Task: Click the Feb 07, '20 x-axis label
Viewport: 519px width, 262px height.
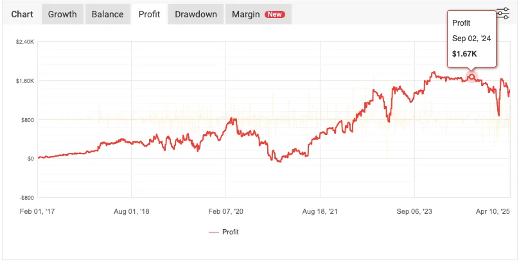Action: [x=227, y=210]
